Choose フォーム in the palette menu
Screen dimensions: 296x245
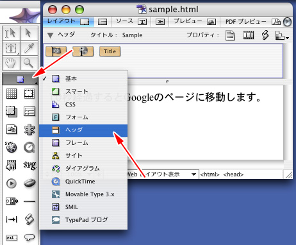pyautogui.click(x=83, y=117)
